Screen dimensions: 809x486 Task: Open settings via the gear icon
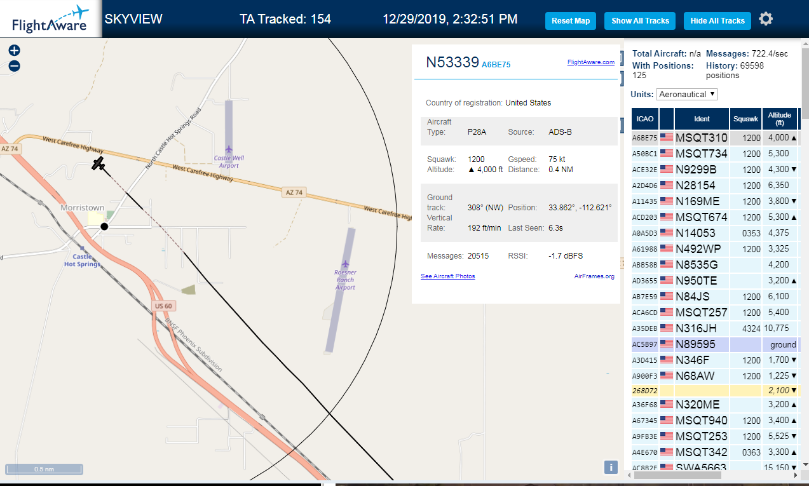(x=766, y=19)
